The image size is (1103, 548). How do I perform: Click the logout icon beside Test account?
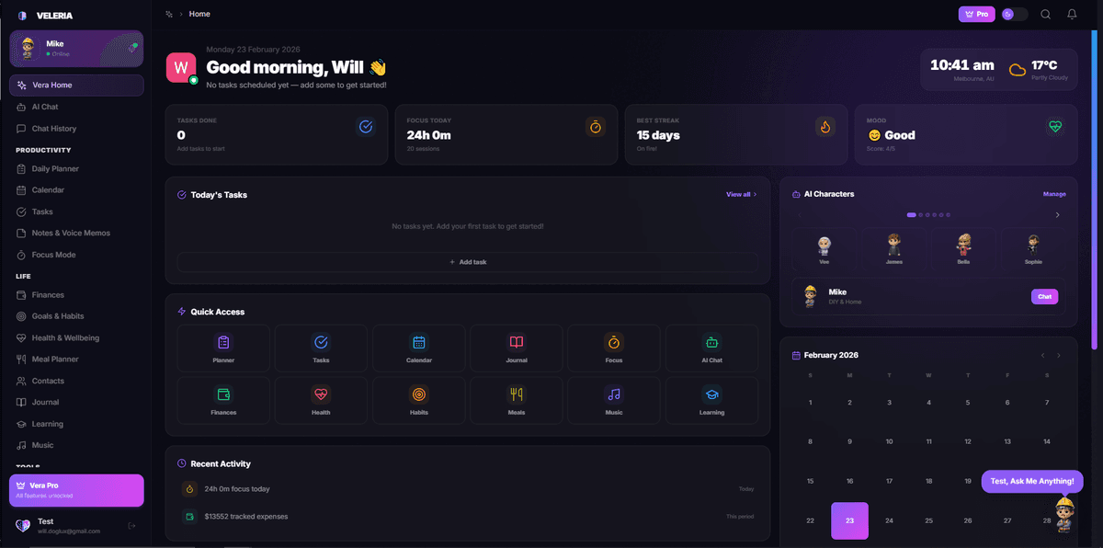click(131, 526)
